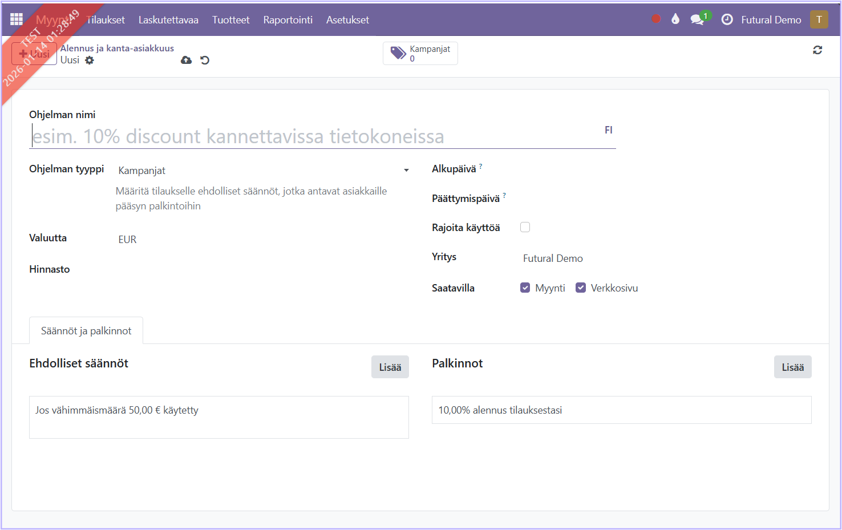Click the Ohjelman nimi text field
Image resolution: width=842 pixels, height=530 pixels.
tap(314, 136)
